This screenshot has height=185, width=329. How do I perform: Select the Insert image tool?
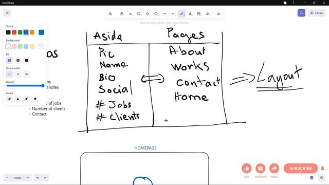click(199, 14)
